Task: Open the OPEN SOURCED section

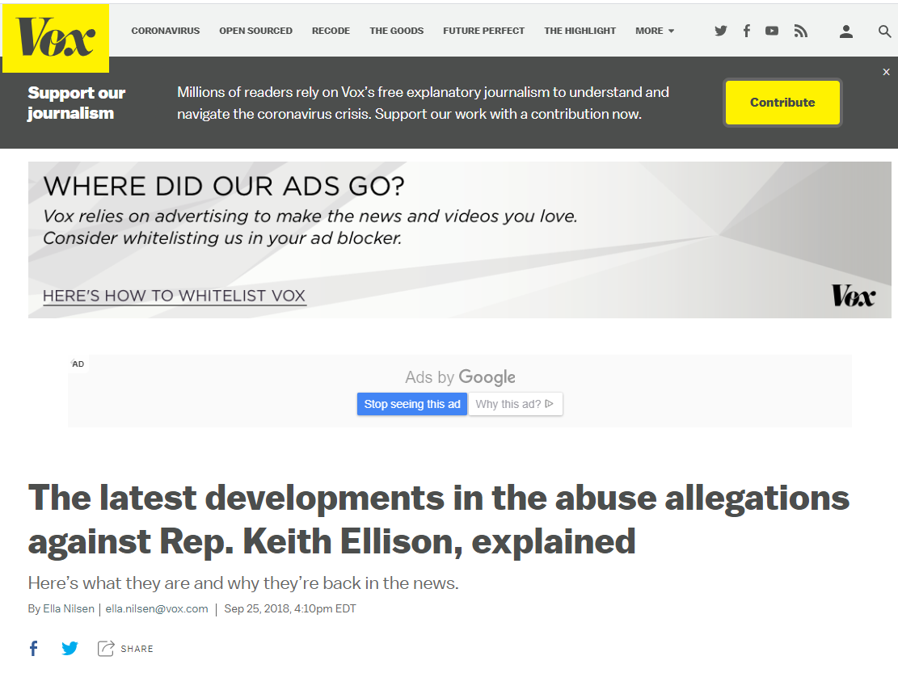Action: coord(255,31)
